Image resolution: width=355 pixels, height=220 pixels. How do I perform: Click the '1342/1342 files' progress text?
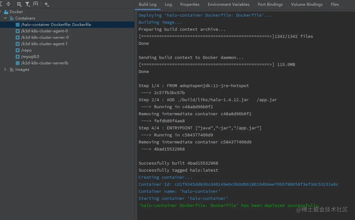(294, 36)
